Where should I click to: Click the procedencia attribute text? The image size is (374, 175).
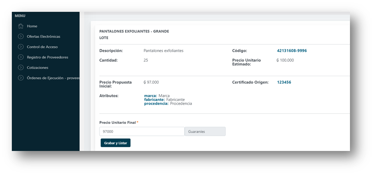pyautogui.click(x=168, y=104)
